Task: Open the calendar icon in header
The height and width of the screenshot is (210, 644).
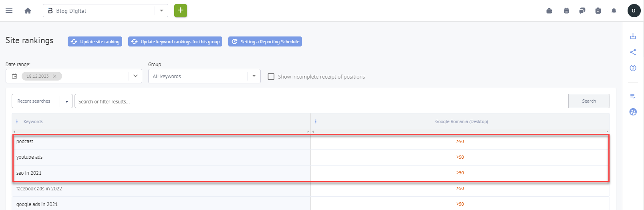Action: point(566,11)
